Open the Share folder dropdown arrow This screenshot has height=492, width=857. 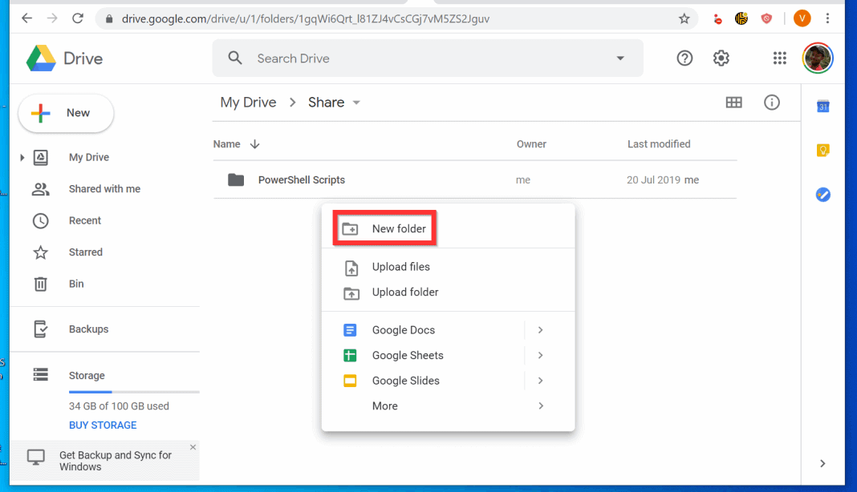click(356, 103)
